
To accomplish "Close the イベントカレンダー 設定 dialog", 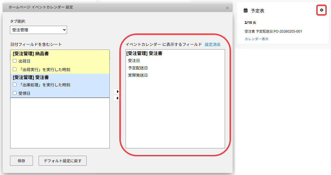I will point(227,8).
